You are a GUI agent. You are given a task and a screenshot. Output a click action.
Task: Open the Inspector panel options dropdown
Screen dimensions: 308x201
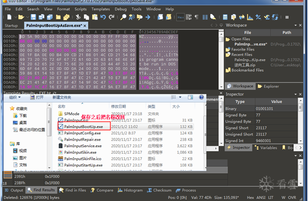[x=296, y=94]
